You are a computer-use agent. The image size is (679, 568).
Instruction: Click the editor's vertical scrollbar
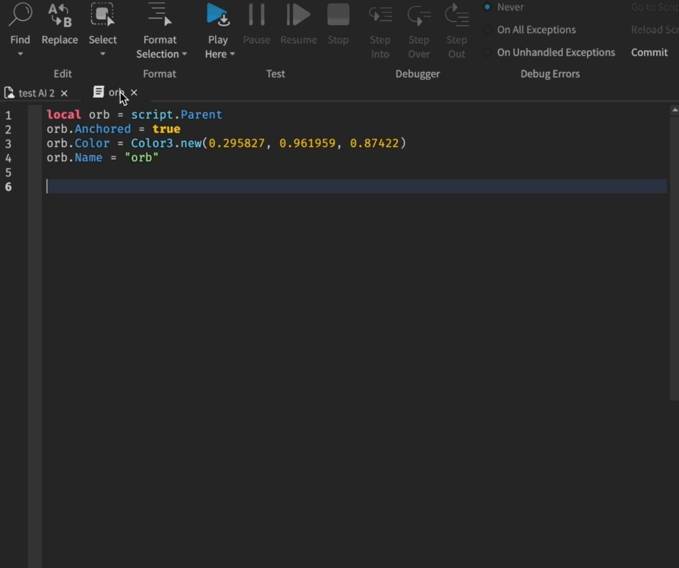pyautogui.click(x=675, y=257)
